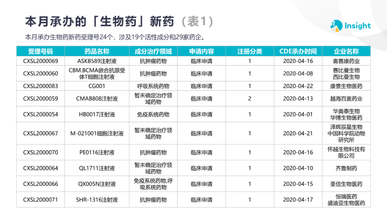Click cell CXSL2000059

40,99
